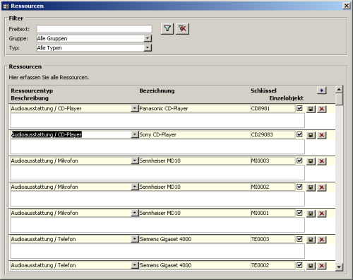Open resource type dropdown for MI0003 row
The image size is (353, 280).
pos(134,161)
